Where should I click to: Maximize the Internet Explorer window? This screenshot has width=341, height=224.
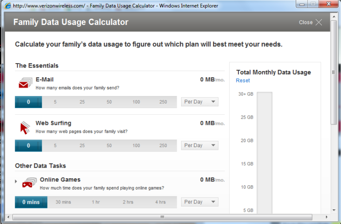314,5
